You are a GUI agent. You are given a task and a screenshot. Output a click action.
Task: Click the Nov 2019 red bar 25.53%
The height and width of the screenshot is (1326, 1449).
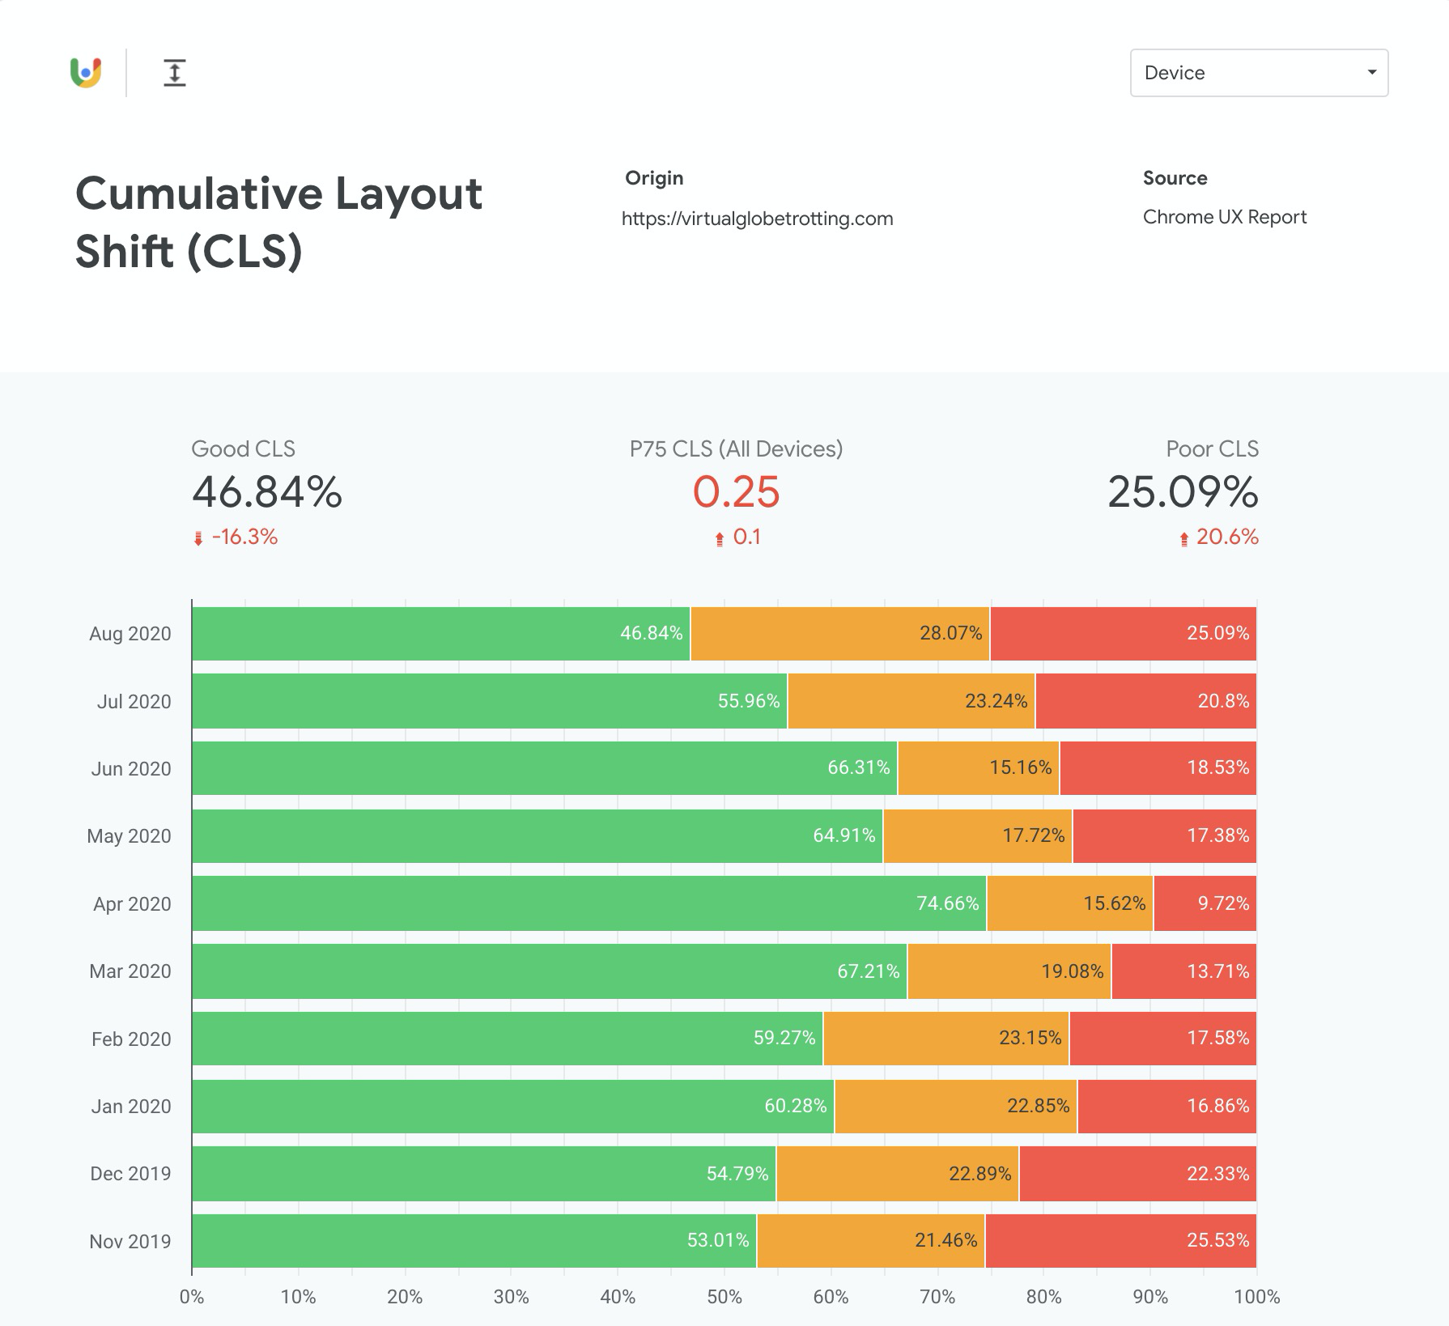tap(1121, 1240)
